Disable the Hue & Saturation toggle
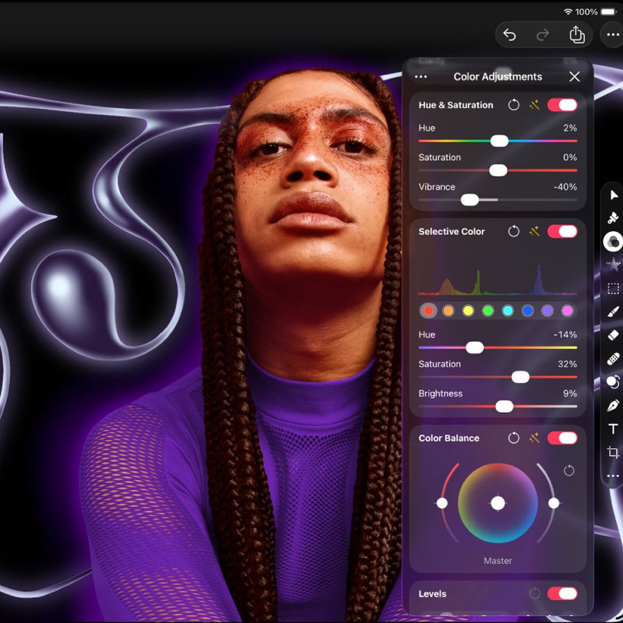Viewport: 623px width, 623px height. [562, 105]
